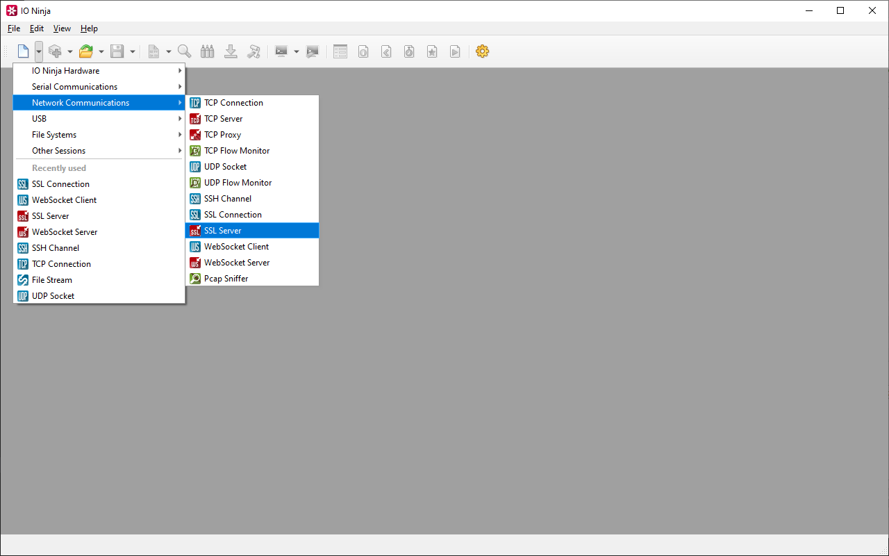Expand the open folder dropdown arrow

pyautogui.click(x=101, y=51)
